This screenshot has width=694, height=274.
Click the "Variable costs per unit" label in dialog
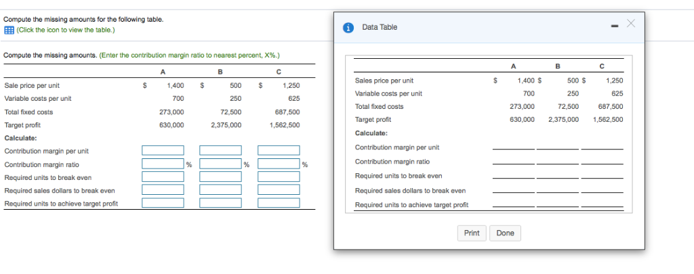(388, 93)
